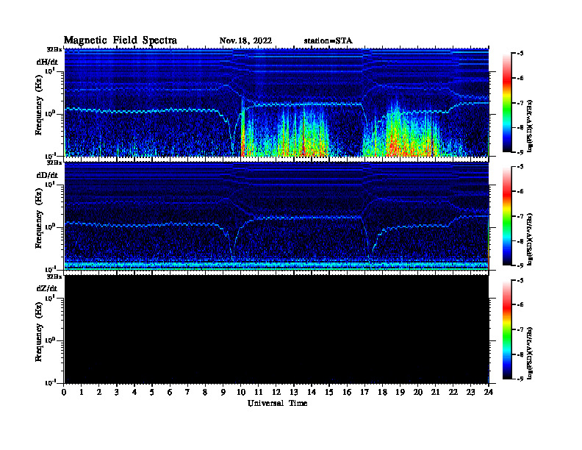
Task: Click hour tick label "10" on time axis
Action: pyautogui.click(x=241, y=393)
